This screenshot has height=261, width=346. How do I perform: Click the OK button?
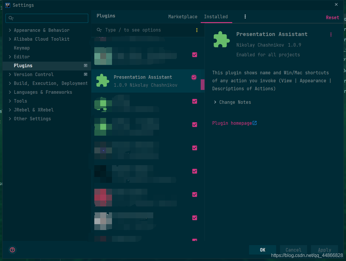[x=262, y=250]
